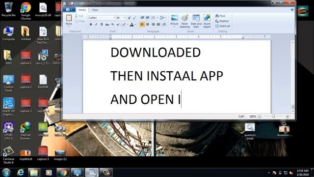Open Windows Explorer folder on taskbar
The height and width of the screenshot is (177, 314).
point(34,173)
